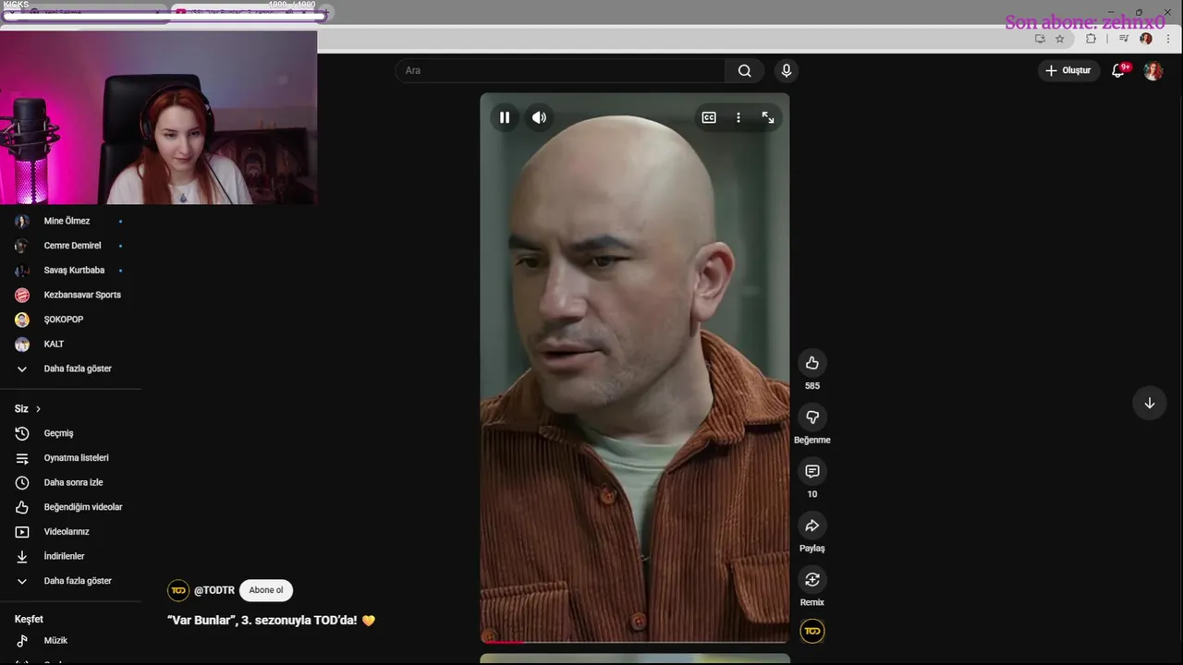This screenshot has width=1183, height=665.
Task: Mute the Shorts video volume
Action: (x=539, y=117)
